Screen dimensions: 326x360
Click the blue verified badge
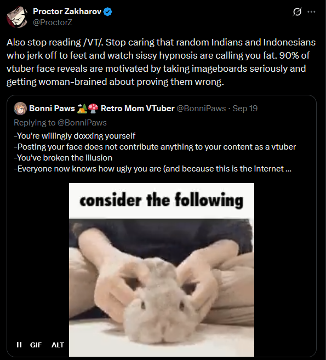point(108,12)
